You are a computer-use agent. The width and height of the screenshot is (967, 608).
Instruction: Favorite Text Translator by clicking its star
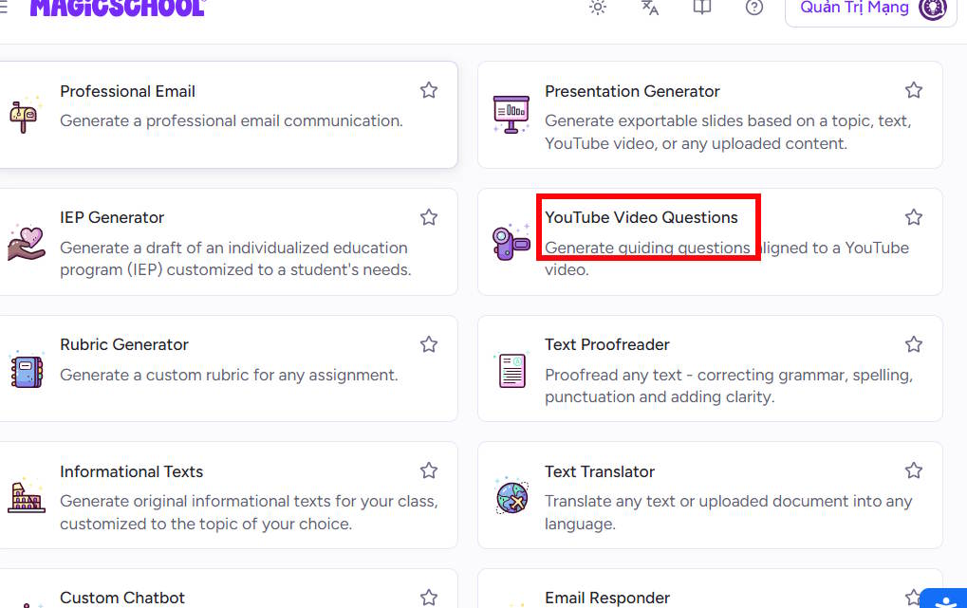pos(913,470)
